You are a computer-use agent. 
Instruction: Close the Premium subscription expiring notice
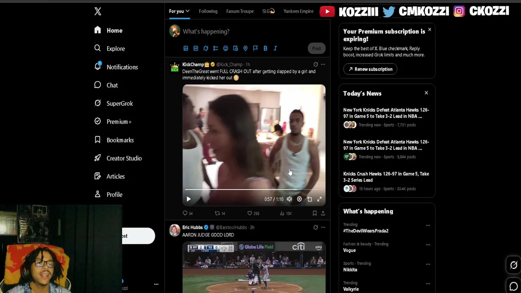429,30
